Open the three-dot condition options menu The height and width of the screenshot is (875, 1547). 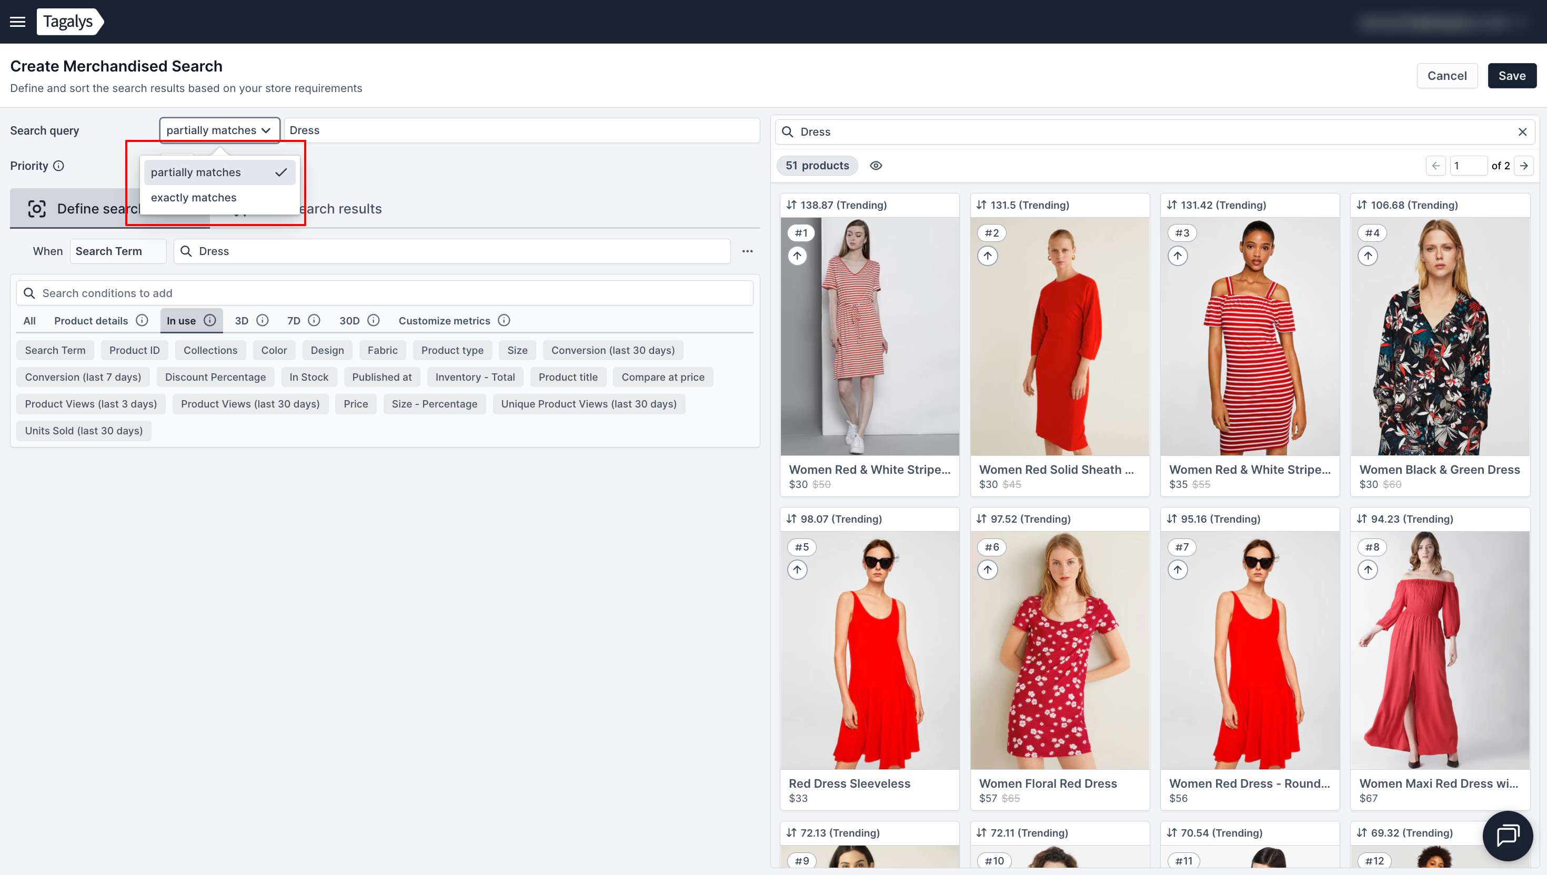tap(747, 251)
